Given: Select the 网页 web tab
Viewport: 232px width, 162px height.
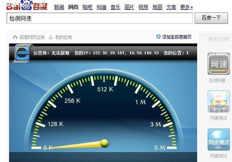Looking at the screenshot, I should point(73,7).
